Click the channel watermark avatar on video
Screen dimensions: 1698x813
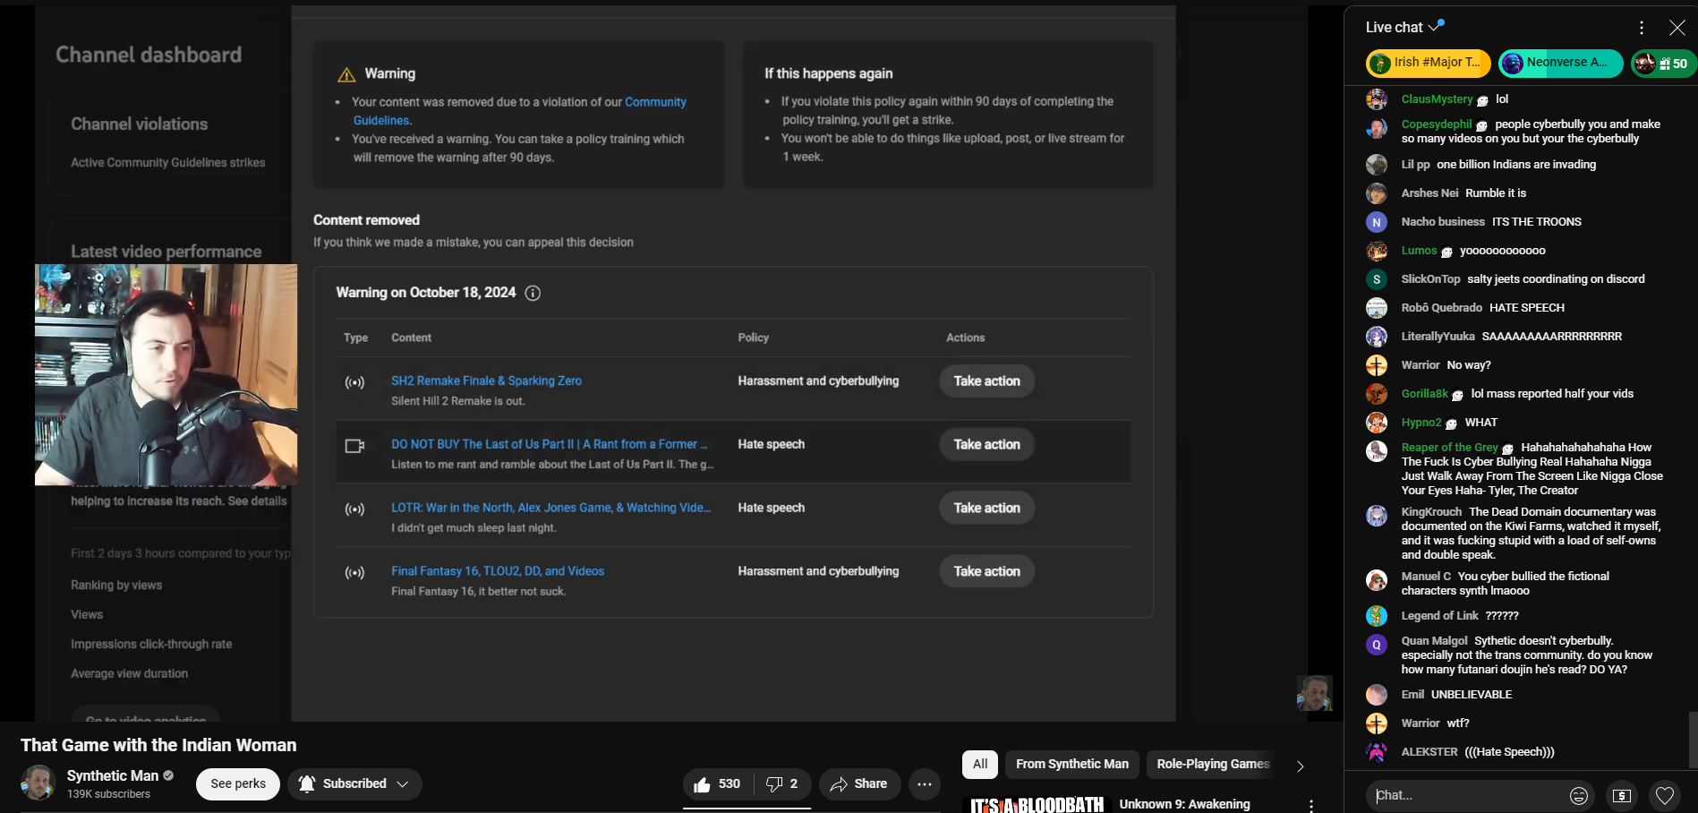[x=1315, y=693]
